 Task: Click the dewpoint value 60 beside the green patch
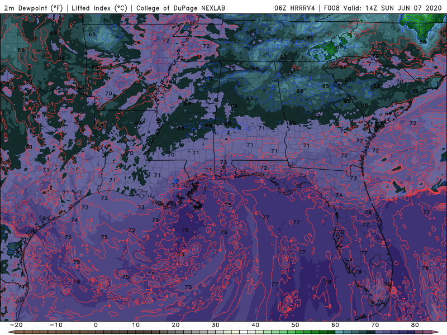340,46
